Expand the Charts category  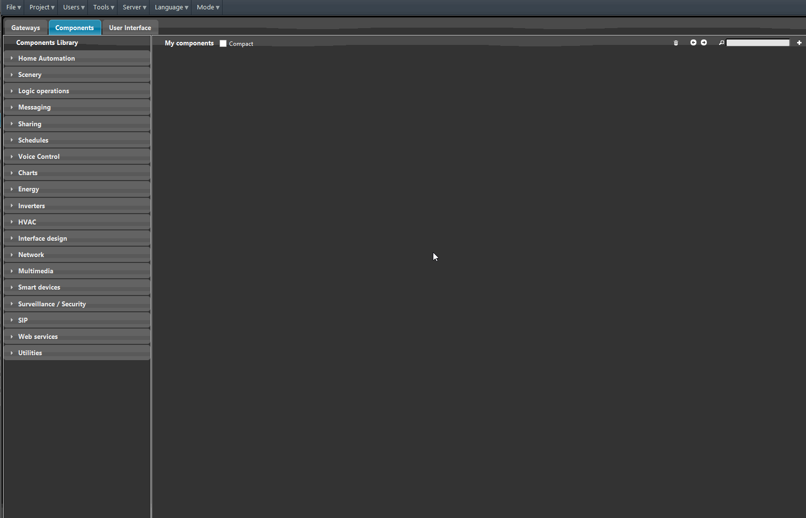pos(77,173)
